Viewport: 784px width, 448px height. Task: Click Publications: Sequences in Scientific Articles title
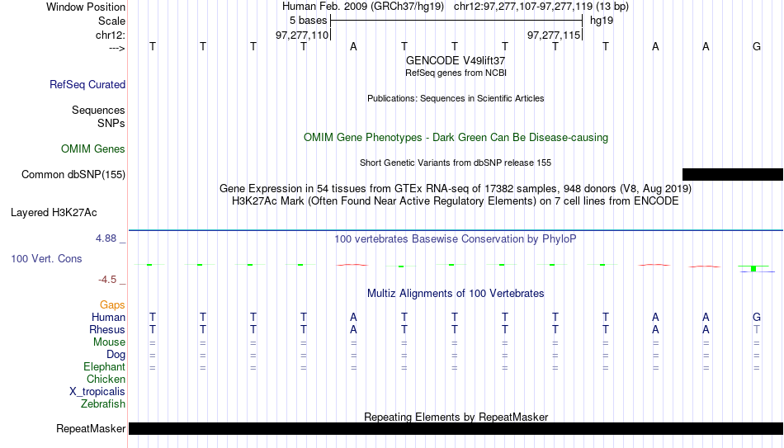tap(456, 98)
